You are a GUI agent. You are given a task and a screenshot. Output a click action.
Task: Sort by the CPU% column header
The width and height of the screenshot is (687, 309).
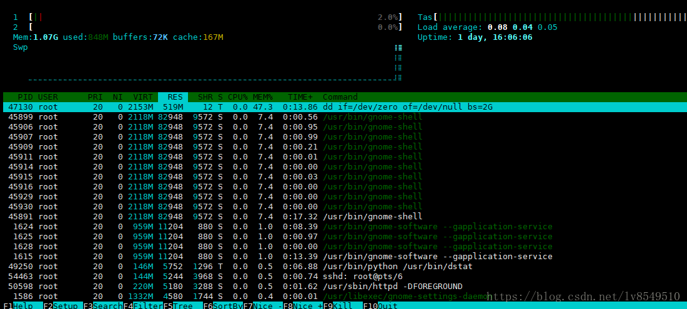click(238, 97)
